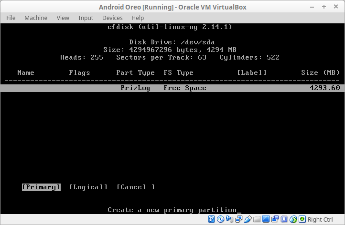Click the USB devices status icon

248,219
